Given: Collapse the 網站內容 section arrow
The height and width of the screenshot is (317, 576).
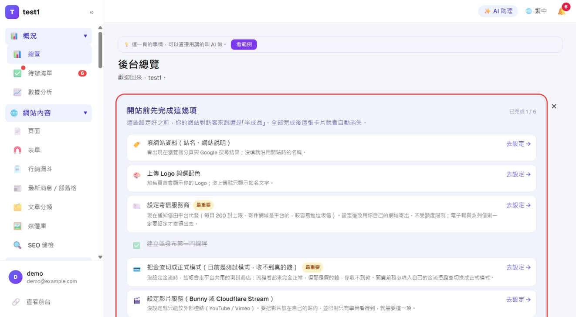Looking at the screenshot, I should (x=85, y=113).
